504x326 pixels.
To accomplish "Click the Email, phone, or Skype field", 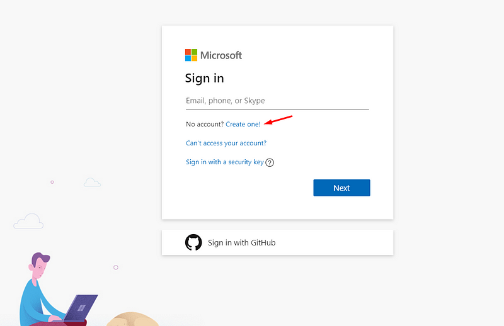I will coord(277,101).
